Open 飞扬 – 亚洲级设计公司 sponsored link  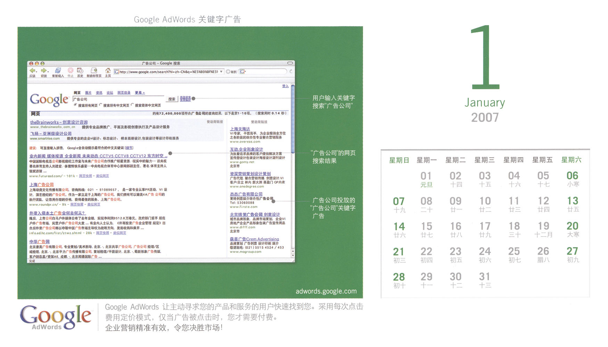pyautogui.click(x=51, y=134)
